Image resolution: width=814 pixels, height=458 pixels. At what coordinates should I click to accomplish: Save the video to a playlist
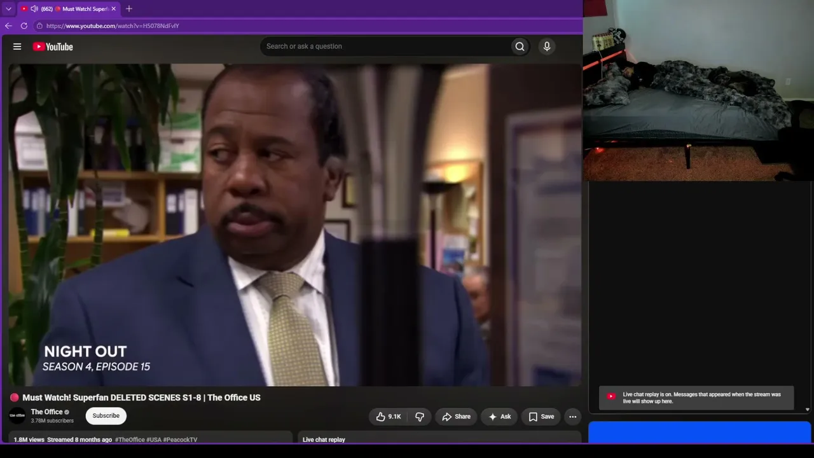541,417
